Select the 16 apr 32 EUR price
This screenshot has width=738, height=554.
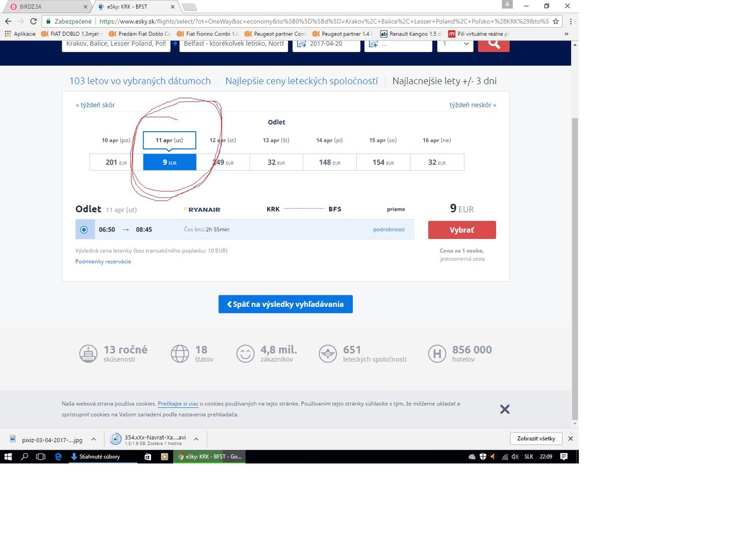point(437,162)
